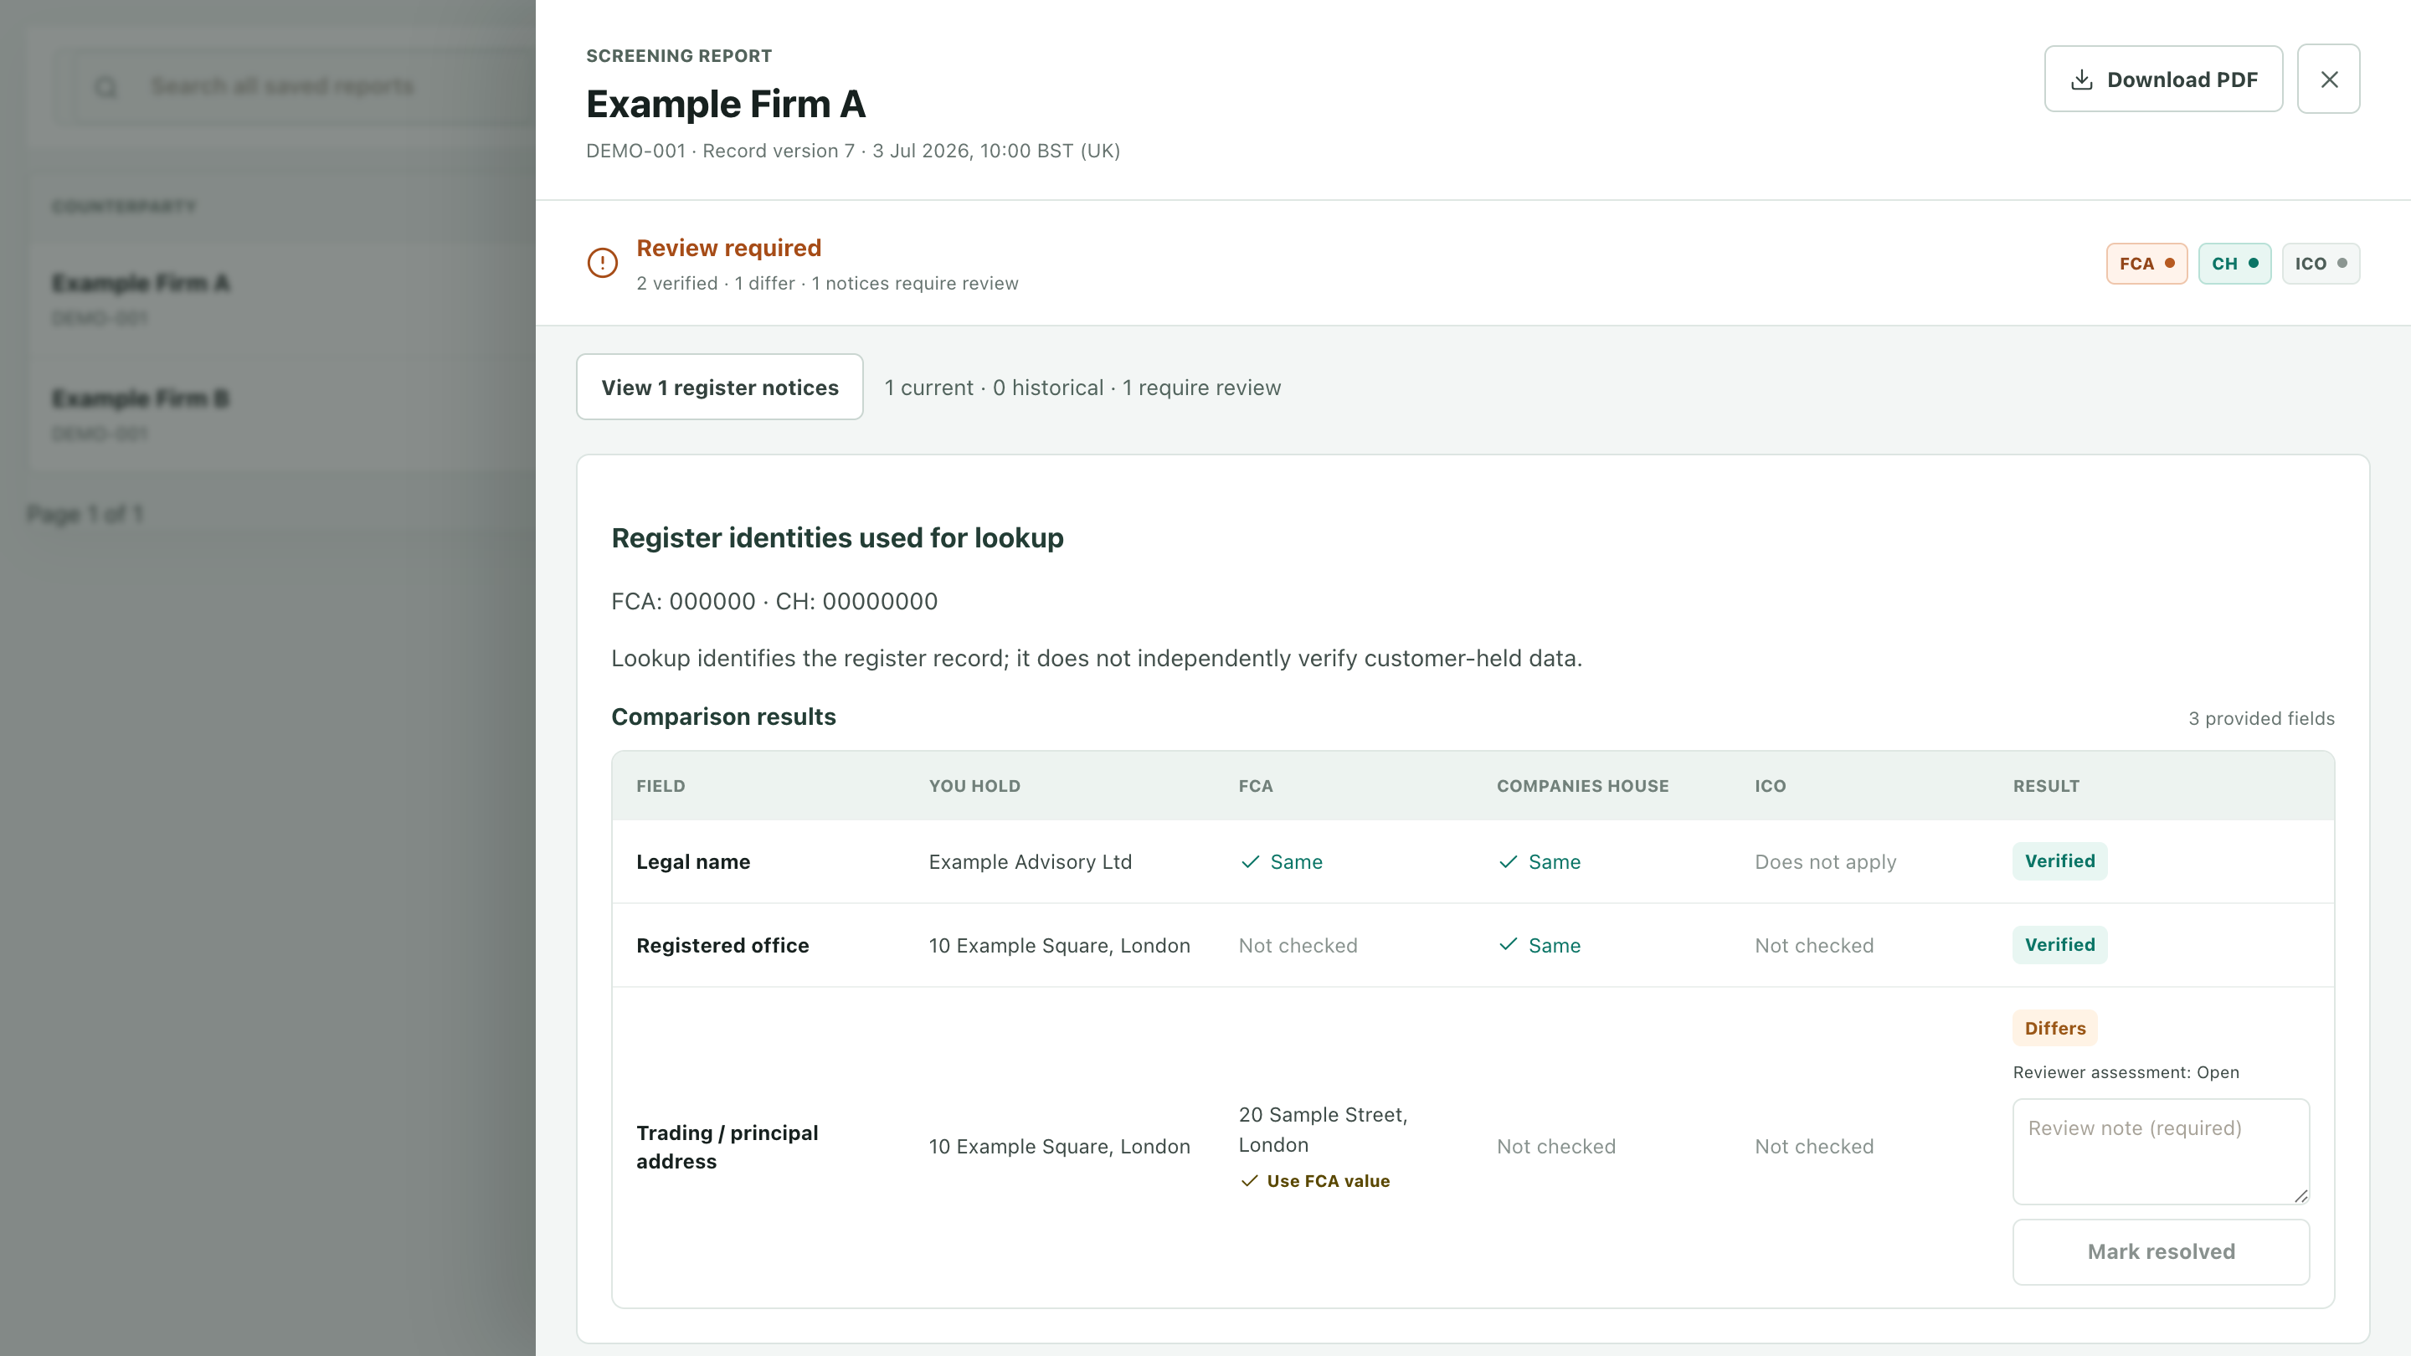Screen dimensions: 2411x1356
Task: Click the 3 provided fields text
Action: click(2261, 719)
